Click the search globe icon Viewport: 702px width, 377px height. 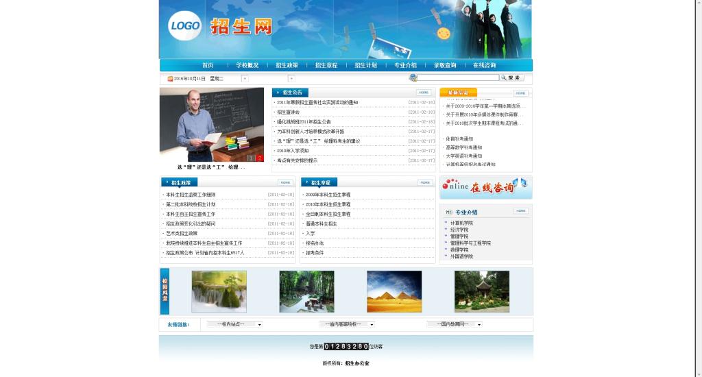(413, 78)
